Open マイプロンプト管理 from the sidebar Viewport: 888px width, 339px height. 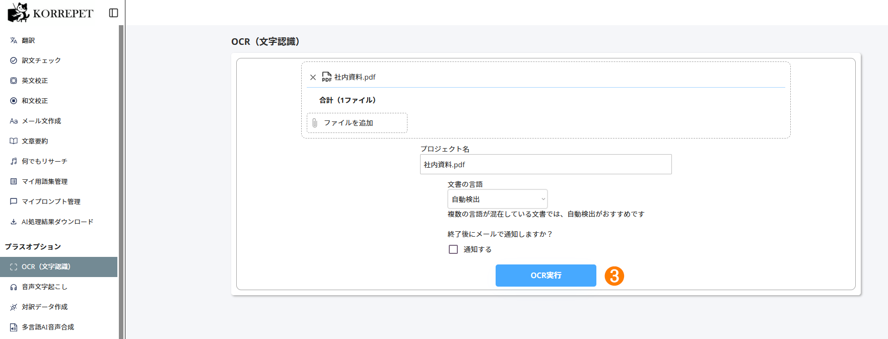tap(58, 201)
